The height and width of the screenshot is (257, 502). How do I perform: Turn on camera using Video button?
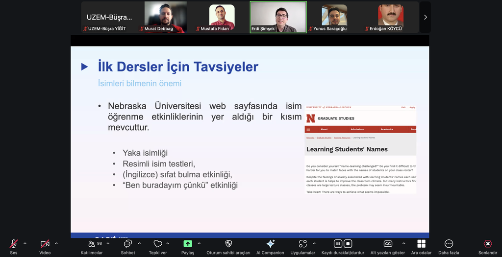click(x=45, y=244)
